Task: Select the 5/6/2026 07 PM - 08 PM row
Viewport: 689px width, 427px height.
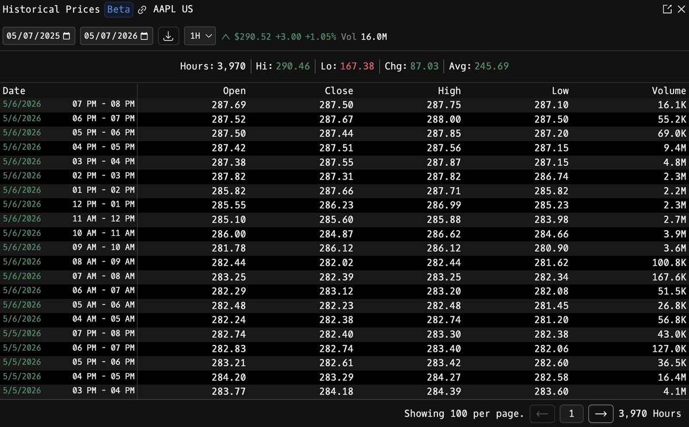Action: (344, 105)
